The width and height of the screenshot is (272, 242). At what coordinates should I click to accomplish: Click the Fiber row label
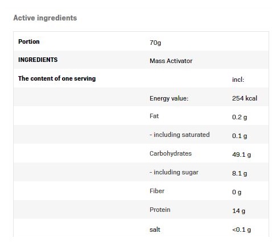coord(157,191)
